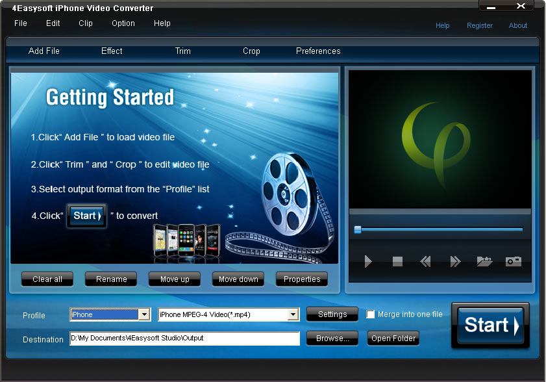
Task: Click the preview seek slider handle
Action: (358, 229)
